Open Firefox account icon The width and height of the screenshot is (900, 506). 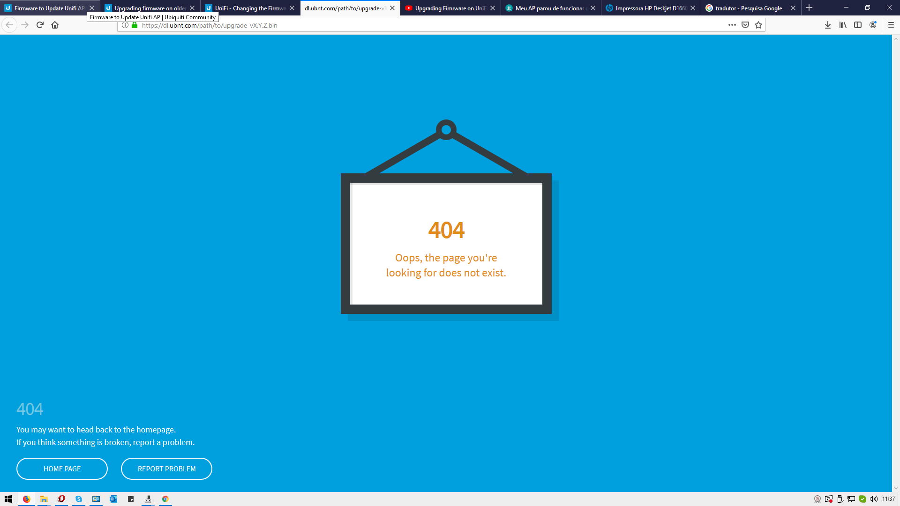[873, 25]
